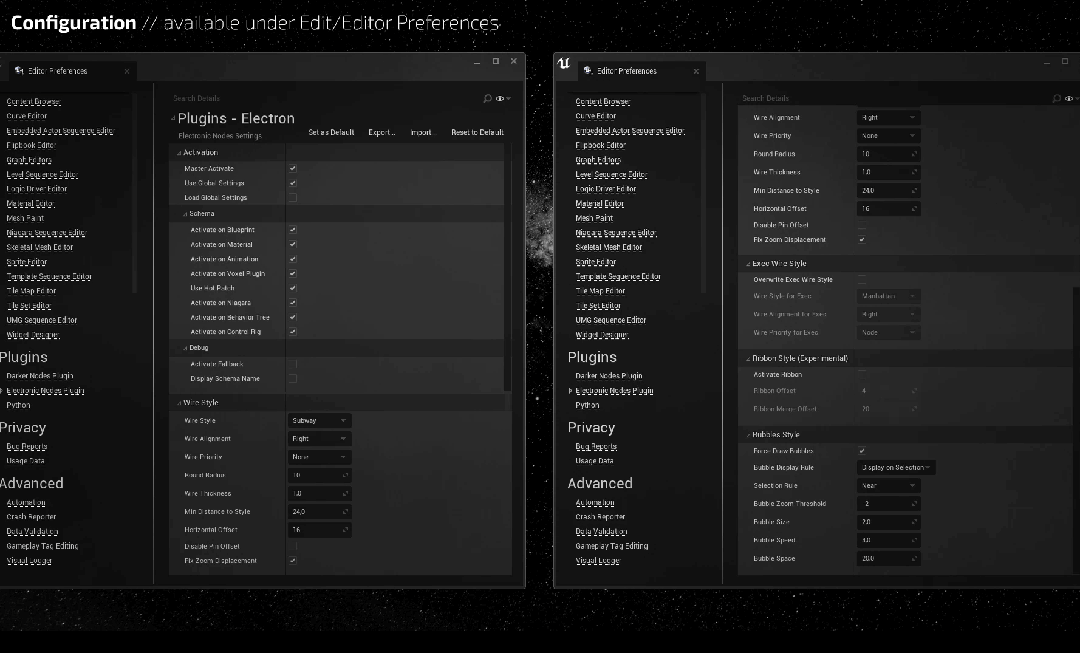This screenshot has height=653, width=1080.
Task: Collapse the Debug subsection
Action: tap(185, 349)
